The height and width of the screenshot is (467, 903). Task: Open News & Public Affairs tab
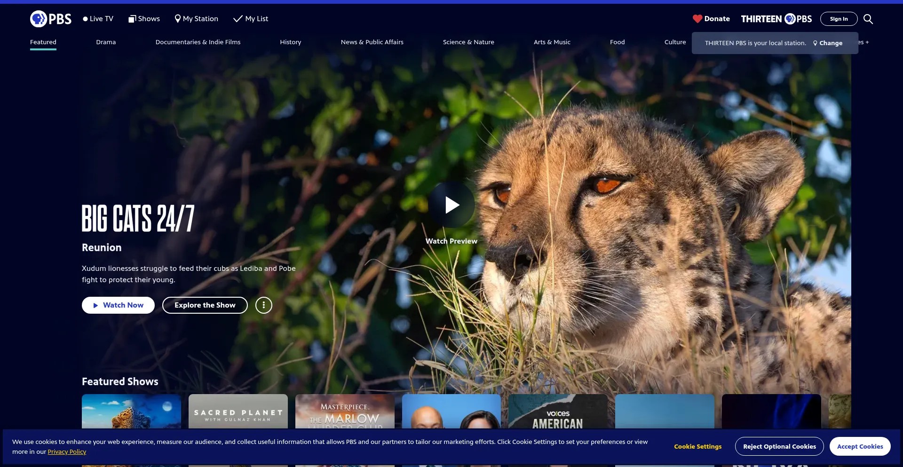click(372, 42)
